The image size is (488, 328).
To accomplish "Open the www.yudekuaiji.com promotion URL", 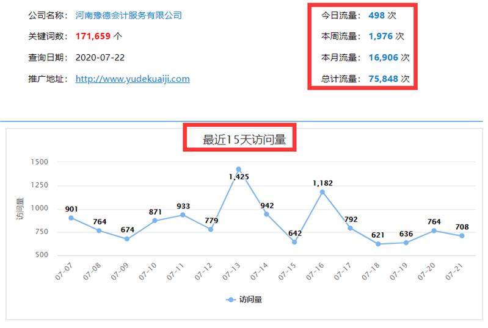I will (x=133, y=79).
